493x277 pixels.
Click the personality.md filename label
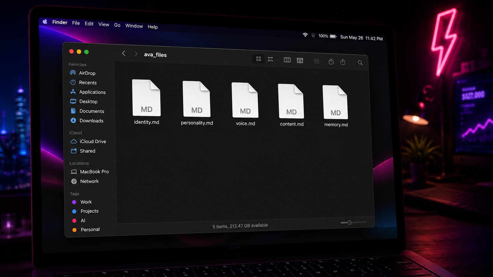click(197, 123)
